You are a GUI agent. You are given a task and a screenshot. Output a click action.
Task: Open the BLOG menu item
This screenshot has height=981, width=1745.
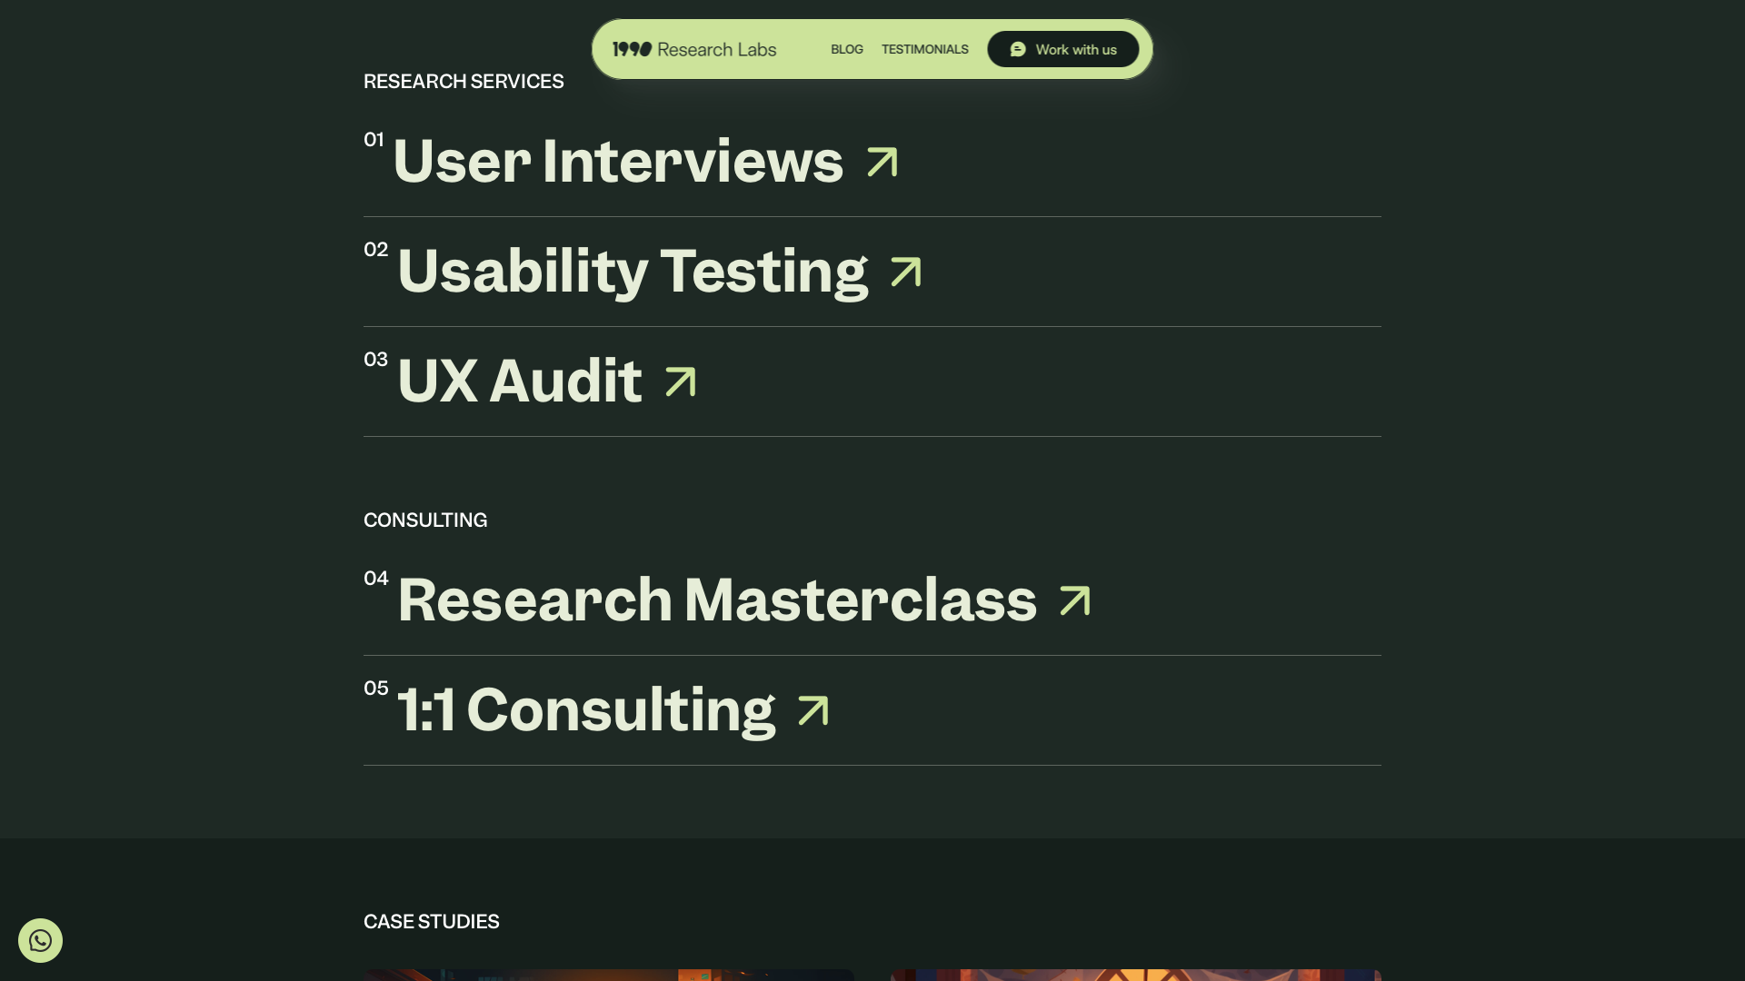tap(846, 49)
